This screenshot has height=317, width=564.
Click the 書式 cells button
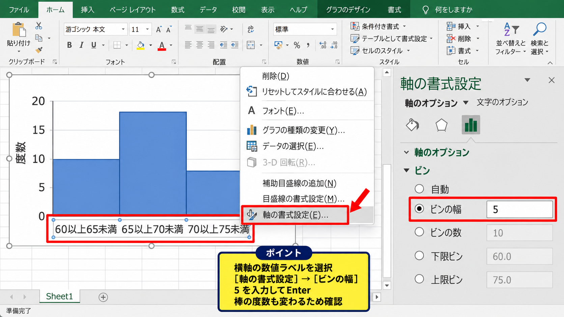[459, 51]
